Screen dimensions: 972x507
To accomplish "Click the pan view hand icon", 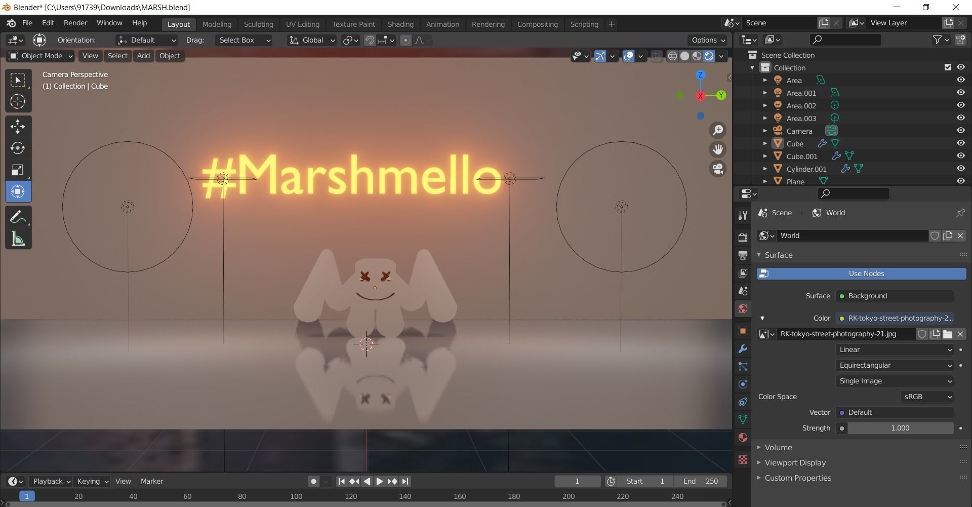I will tap(718, 149).
